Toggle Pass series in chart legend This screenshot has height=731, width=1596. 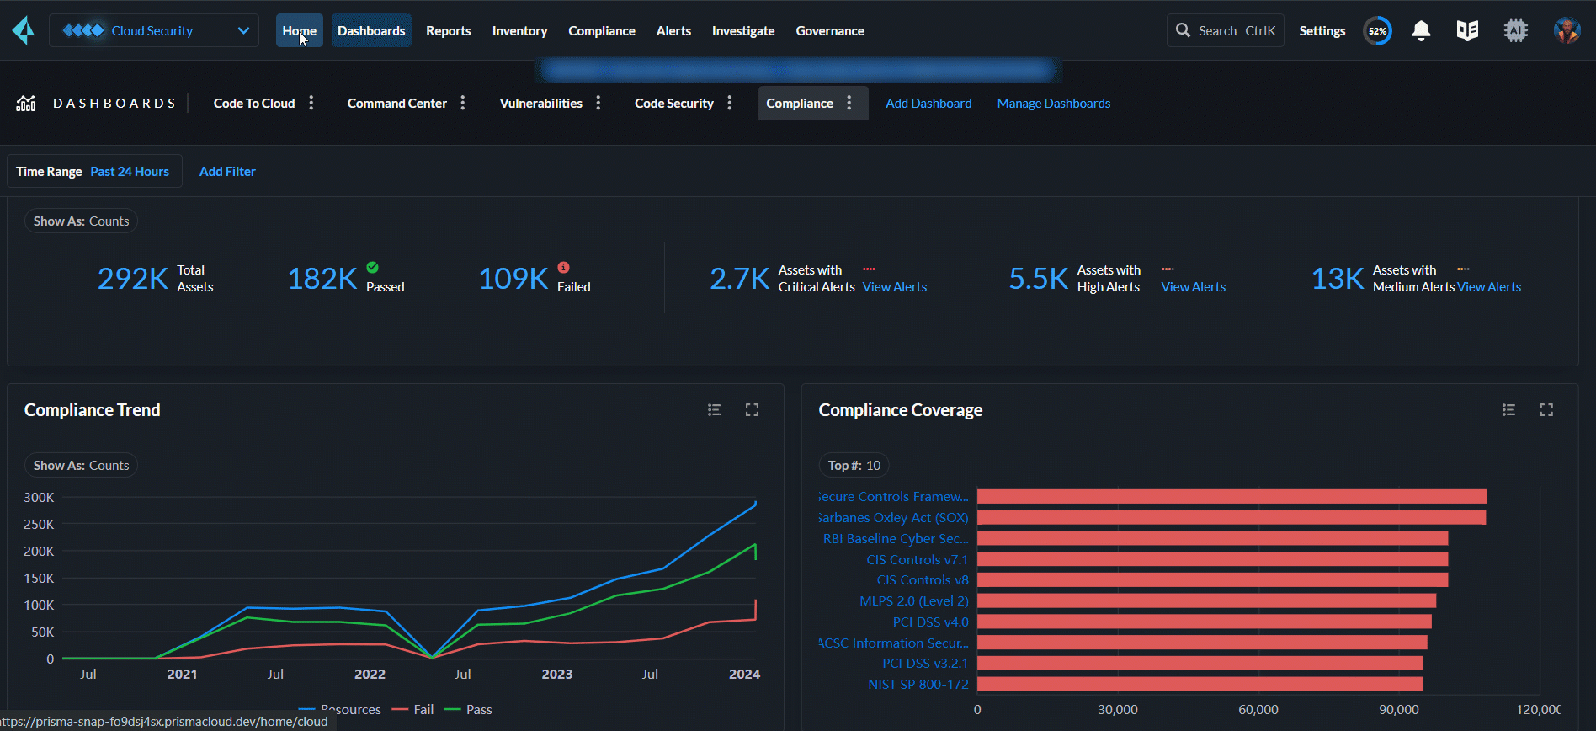(x=478, y=710)
